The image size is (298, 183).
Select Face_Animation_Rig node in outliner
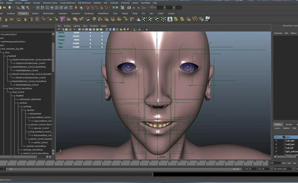tap(12, 49)
